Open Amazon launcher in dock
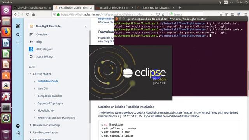Screen dimensions: 249x140 tap(6, 86)
